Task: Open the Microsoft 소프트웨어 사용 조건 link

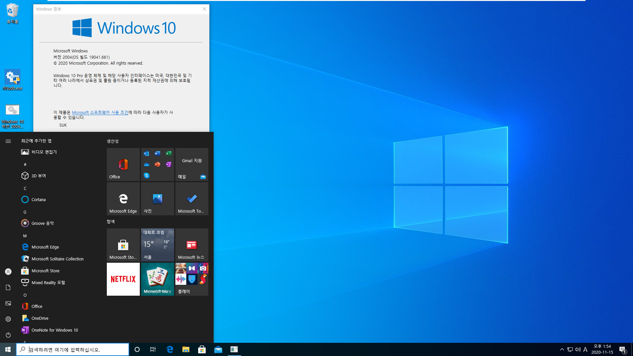Action: (x=100, y=112)
